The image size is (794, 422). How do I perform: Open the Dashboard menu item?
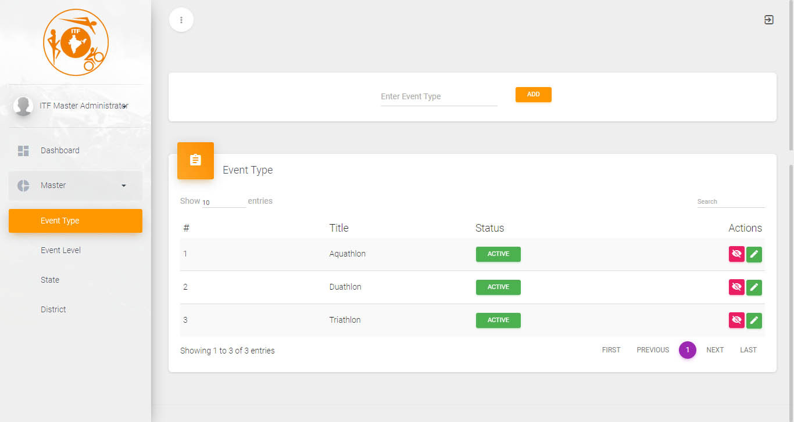[x=76, y=151]
